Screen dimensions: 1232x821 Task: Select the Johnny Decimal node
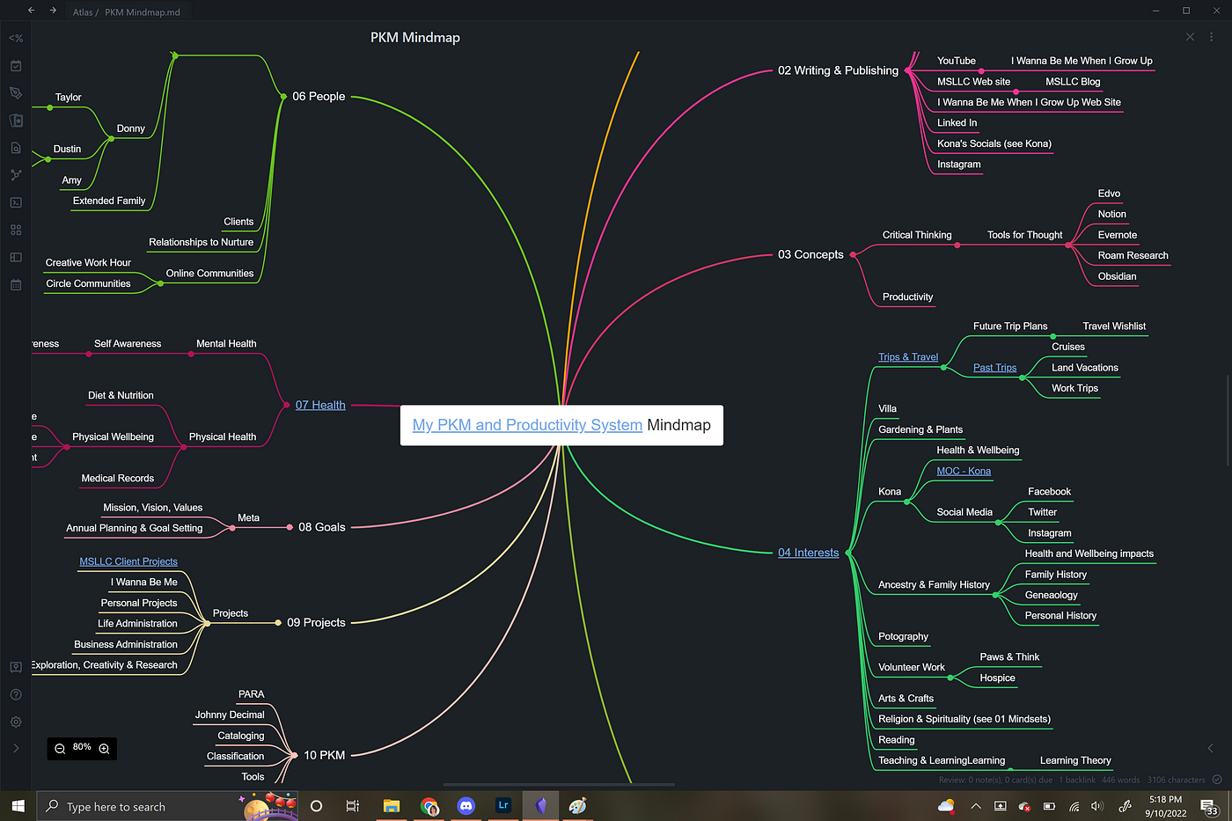[230, 715]
